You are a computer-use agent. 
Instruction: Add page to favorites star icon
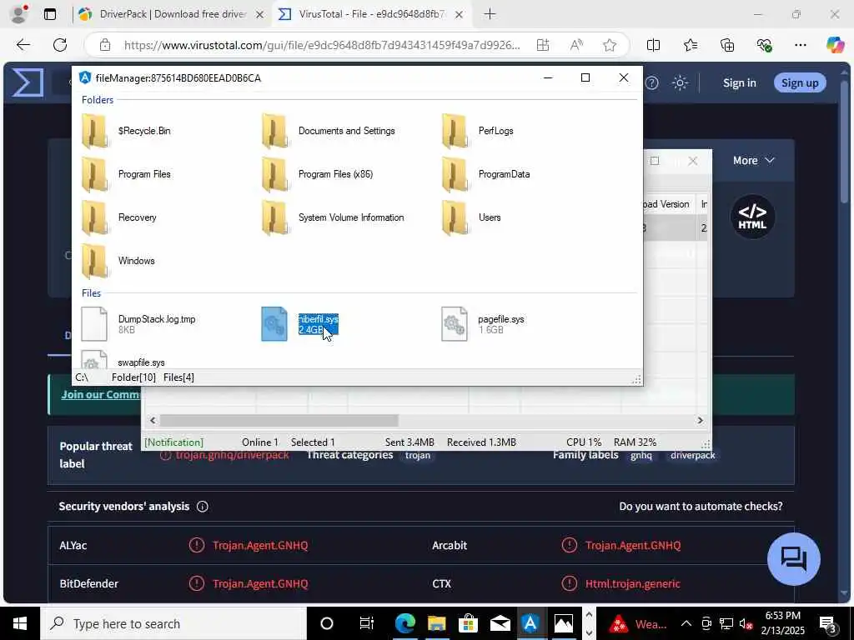610,45
